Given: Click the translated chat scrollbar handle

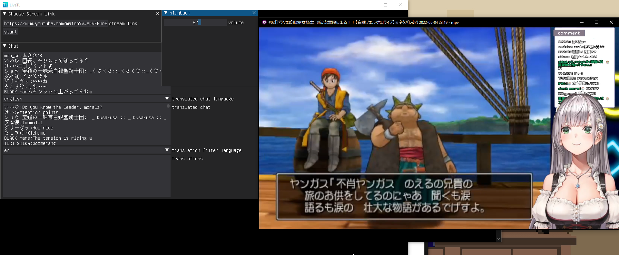Looking at the screenshot, I should coord(168,106).
